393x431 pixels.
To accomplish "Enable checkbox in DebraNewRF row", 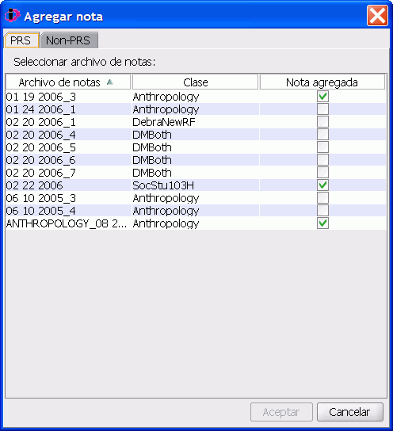I will (322, 122).
